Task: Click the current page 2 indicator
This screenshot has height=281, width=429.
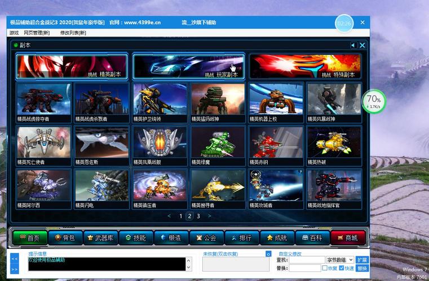Action: click(189, 216)
